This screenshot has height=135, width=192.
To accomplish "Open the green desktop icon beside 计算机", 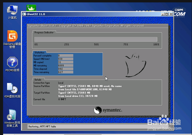I will click(31, 8).
